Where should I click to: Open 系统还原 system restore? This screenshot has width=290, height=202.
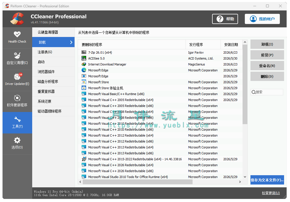pyautogui.click(x=53, y=101)
